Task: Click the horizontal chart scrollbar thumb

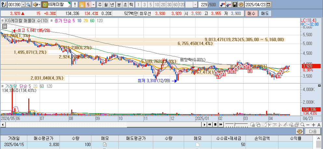Action: [164, 125]
